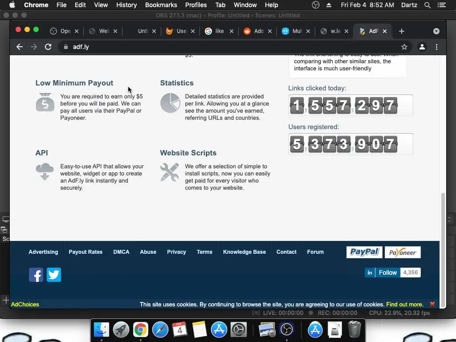Click the Website Scripts tools icon

tap(170, 172)
